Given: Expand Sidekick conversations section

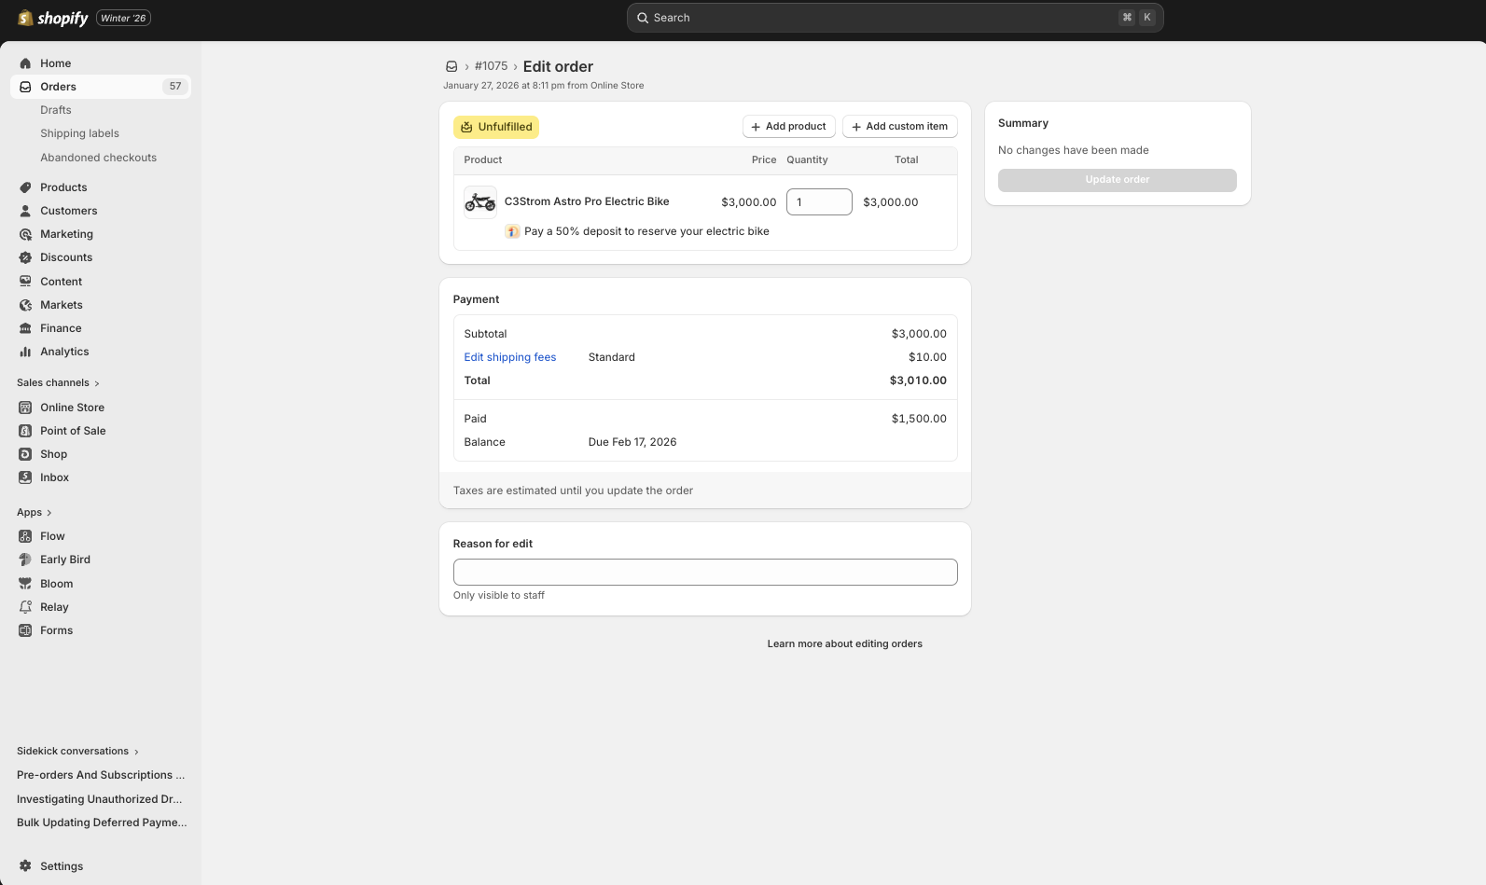Looking at the screenshot, I should (77, 751).
